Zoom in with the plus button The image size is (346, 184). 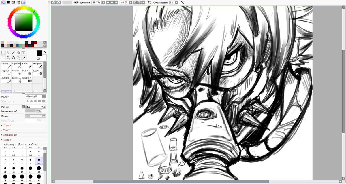pos(112,2)
